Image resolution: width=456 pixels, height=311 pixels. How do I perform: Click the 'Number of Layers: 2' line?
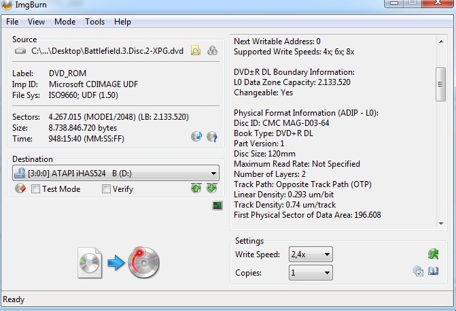pos(270,174)
